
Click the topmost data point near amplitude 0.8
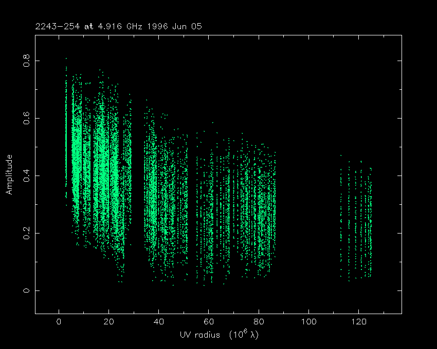click(x=66, y=59)
